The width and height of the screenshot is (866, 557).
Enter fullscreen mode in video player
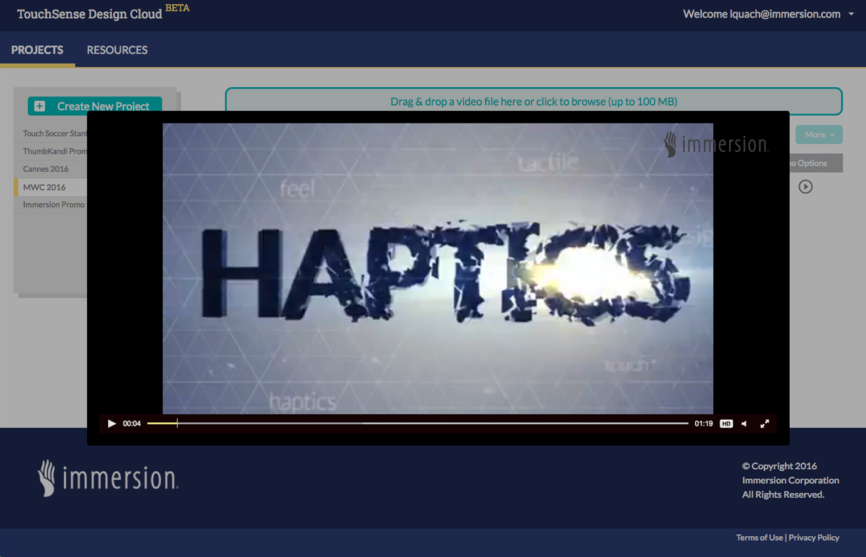tap(765, 424)
